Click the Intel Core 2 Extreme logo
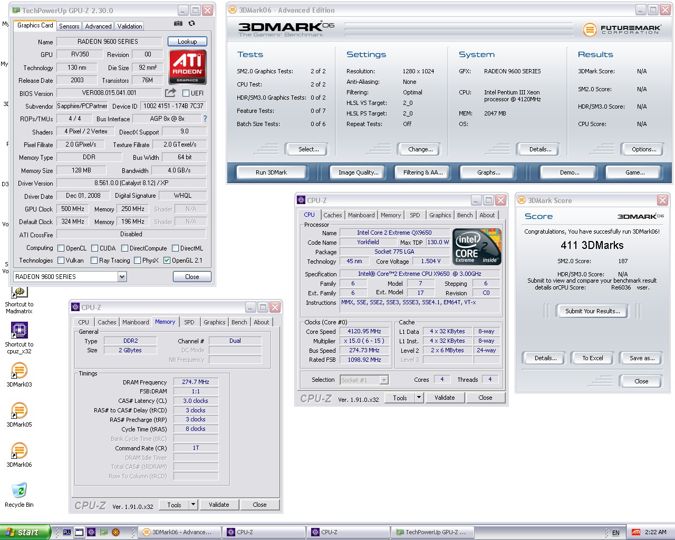Screen dimensions: 675x540 point(477,246)
